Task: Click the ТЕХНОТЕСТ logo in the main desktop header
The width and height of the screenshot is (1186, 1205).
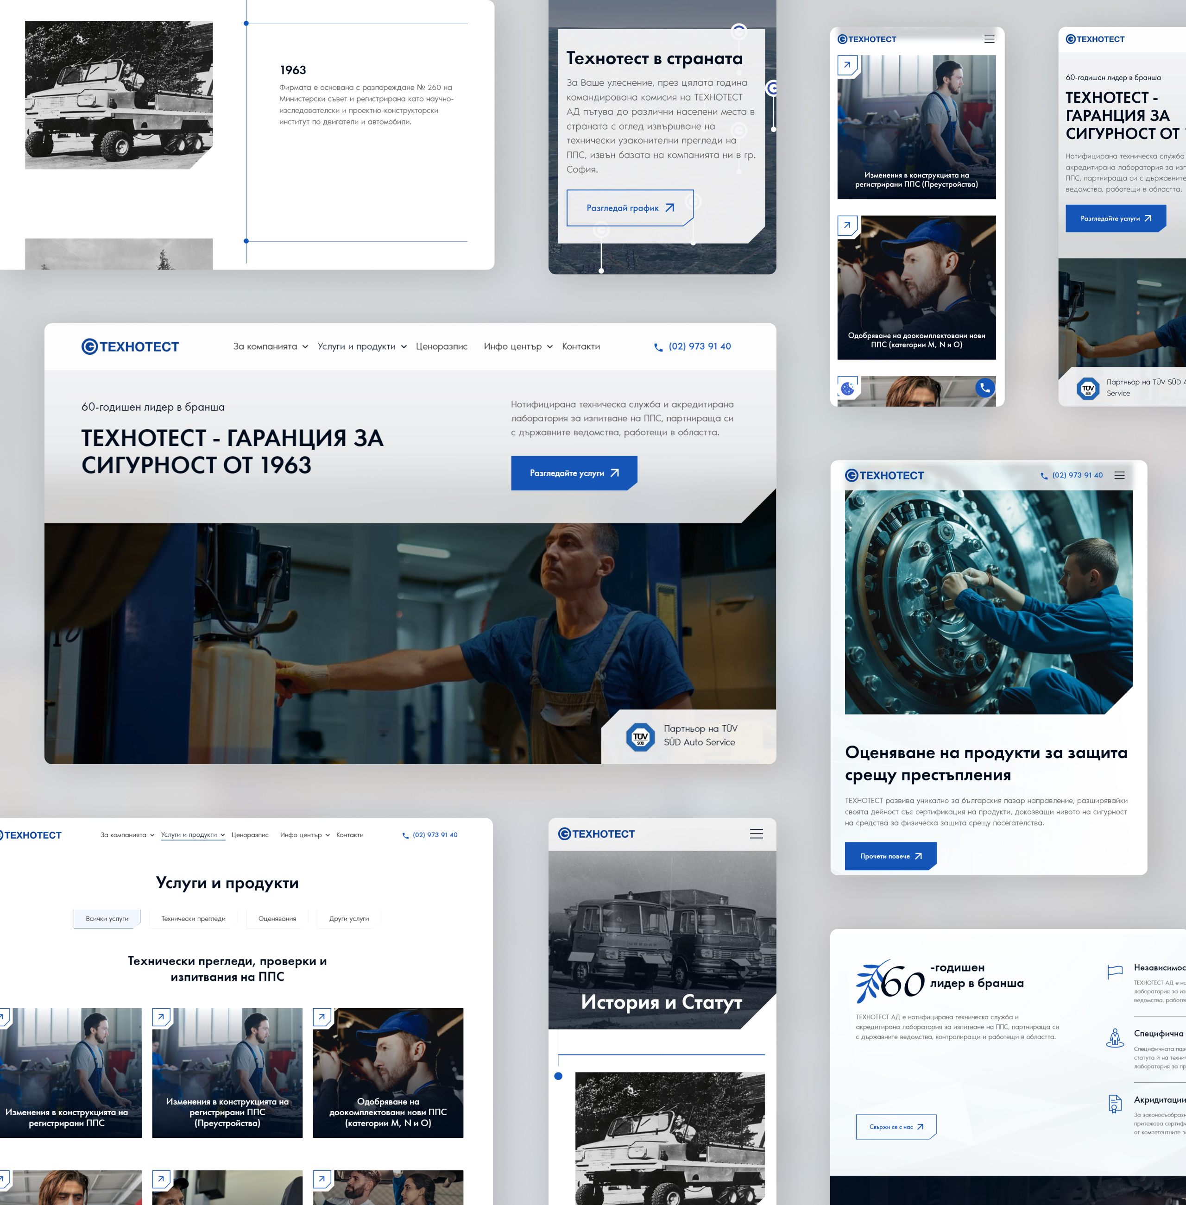Action: (130, 347)
